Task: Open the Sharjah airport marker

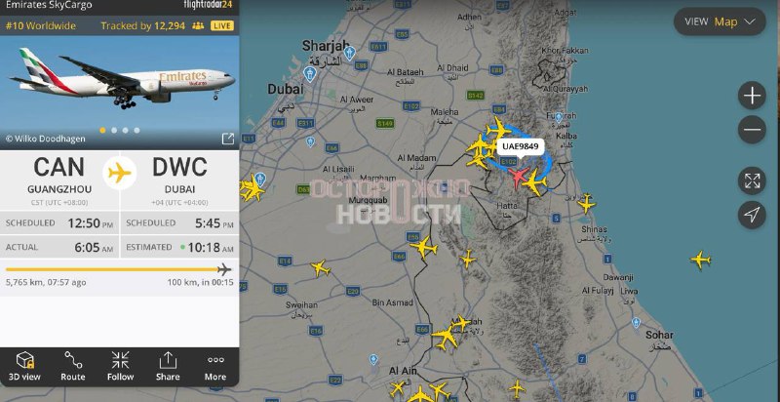Action: click(x=350, y=53)
